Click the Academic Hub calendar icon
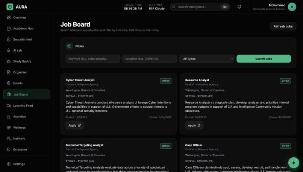The image size is (303, 172). point(9,29)
